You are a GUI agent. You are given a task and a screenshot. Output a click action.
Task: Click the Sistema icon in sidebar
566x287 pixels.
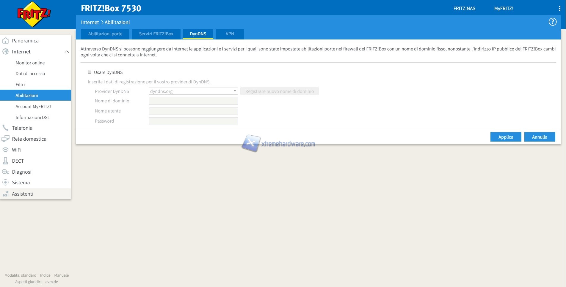tap(5, 183)
